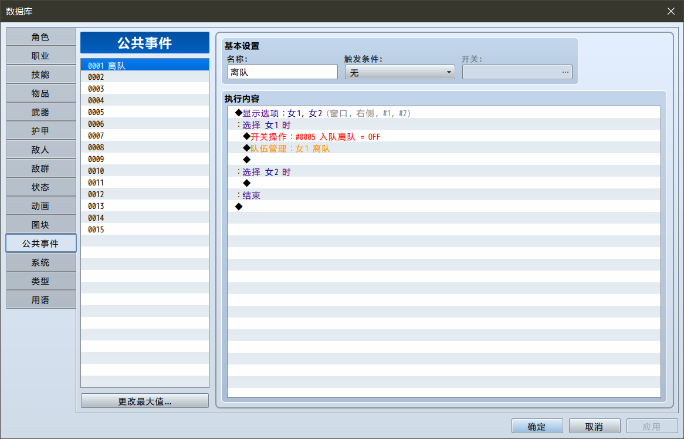Select the last empty command line below 结束

pos(444,207)
